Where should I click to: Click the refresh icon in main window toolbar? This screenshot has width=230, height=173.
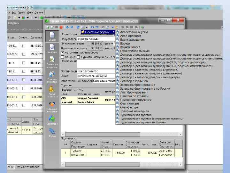click(x=9, y=18)
